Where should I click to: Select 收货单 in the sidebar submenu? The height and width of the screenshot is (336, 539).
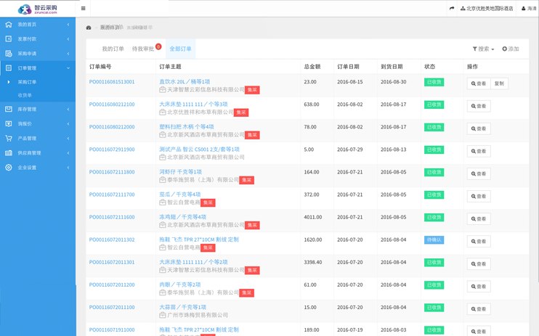click(25, 95)
